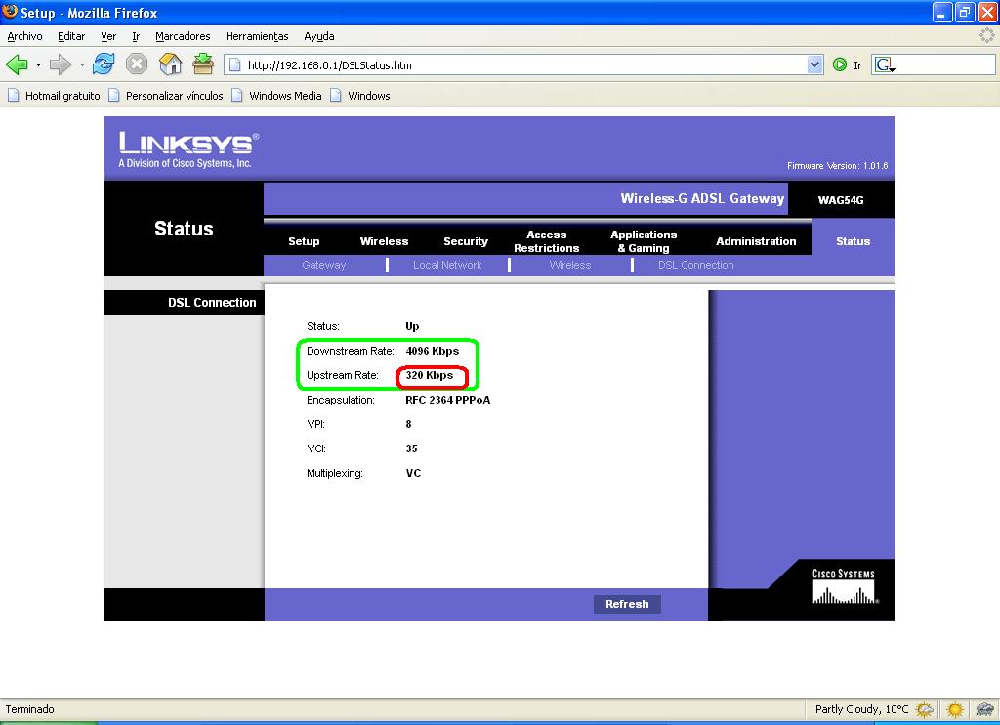
Task: Click the VCI value 35
Action: pyautogui.click(x=411, y=448)
